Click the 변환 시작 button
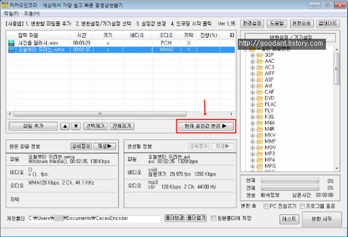348x237 pixels. click(x=321, y=219)
